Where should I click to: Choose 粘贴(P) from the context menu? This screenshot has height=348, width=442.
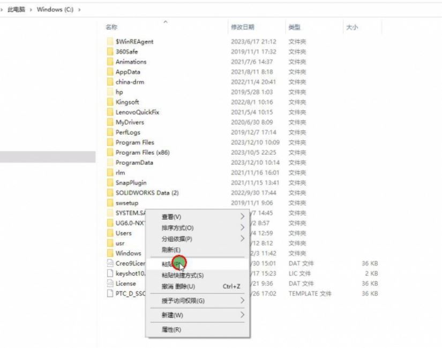(x=171, y=264)
